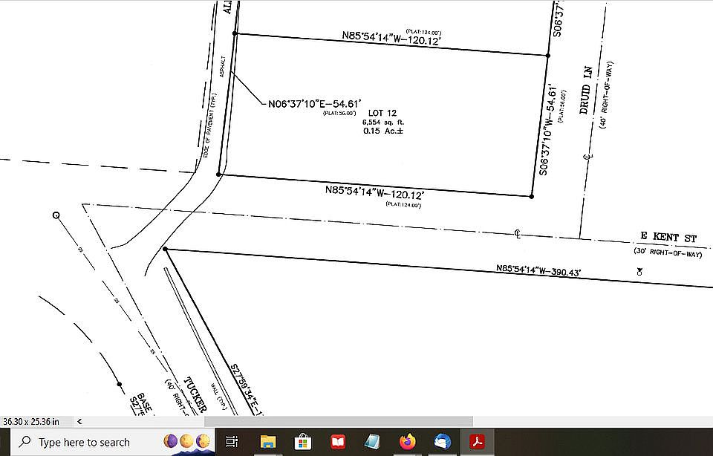Image resolution: width=713 pixels, height=456 pixels.
Task: Click the northwest corner point of Lot 12
Action: click(x=235, y=33)
